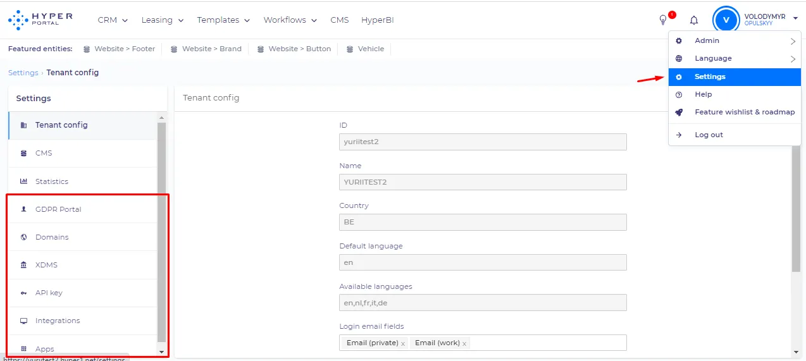
Task: Select Settings in the user menu
Action: click(735, 76)
